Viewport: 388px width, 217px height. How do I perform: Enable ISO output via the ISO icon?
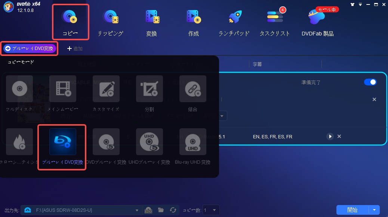pos(149,210)
